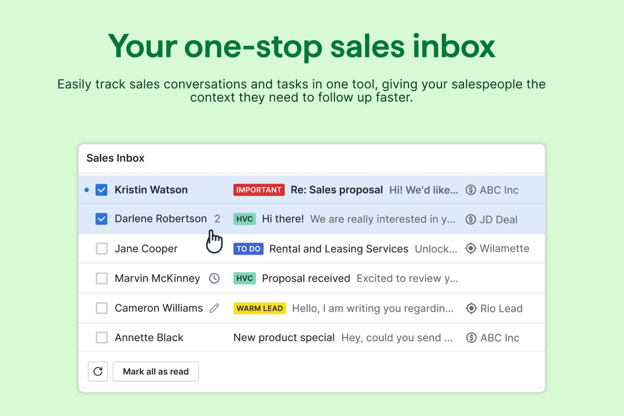Select Marvin McKinney's checkbox
Viewport: 624px width, 416px height.
tap(102, 278)
